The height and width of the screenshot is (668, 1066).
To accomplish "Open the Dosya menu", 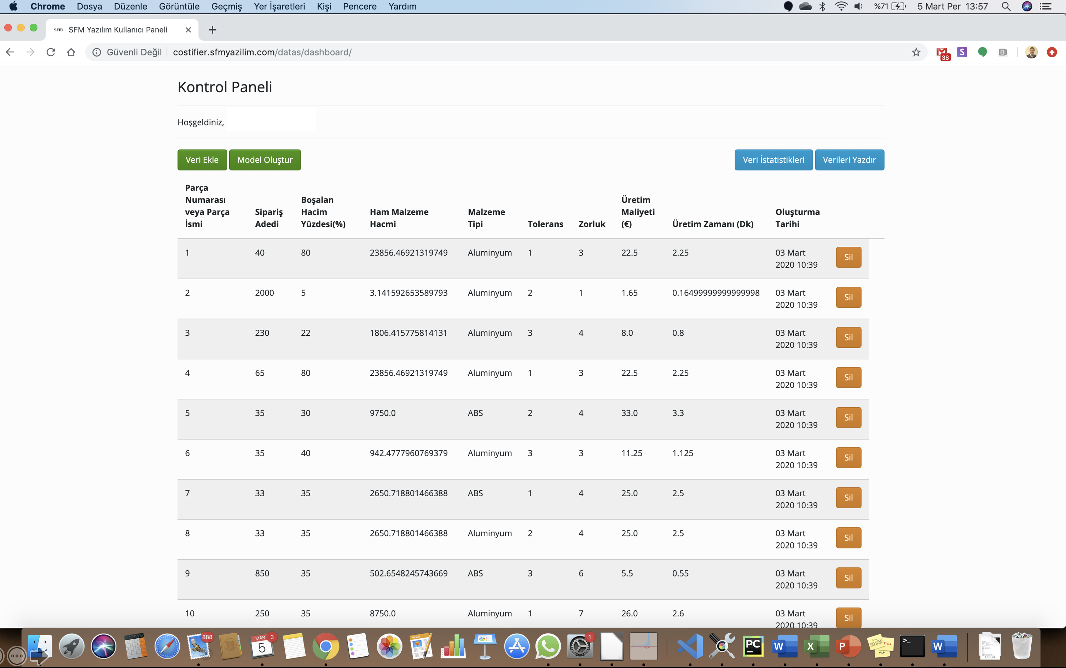I will (x=89, y=6).
